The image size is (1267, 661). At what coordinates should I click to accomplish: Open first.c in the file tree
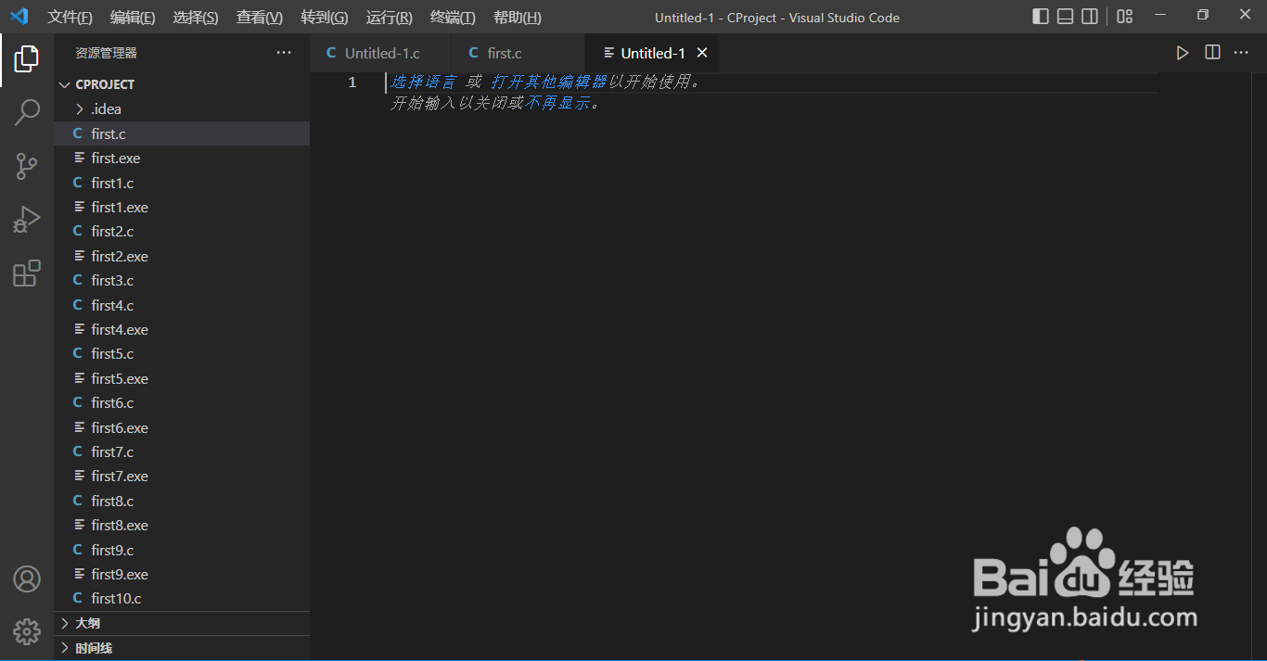pyautogui.click(x=182, y=133)
